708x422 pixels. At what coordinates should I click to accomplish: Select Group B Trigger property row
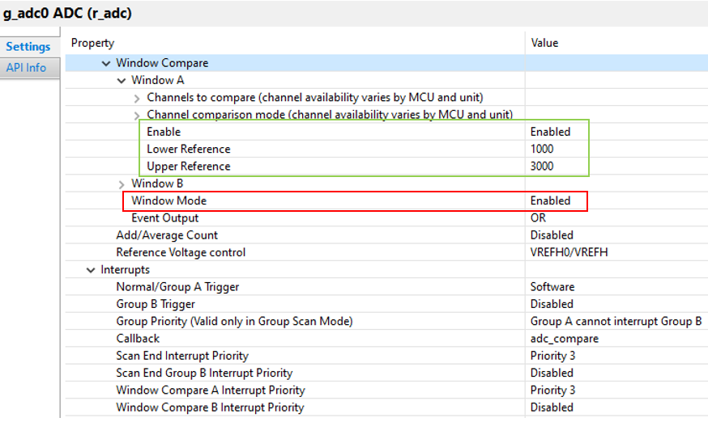pyautogui.click(x=386, y=304)
